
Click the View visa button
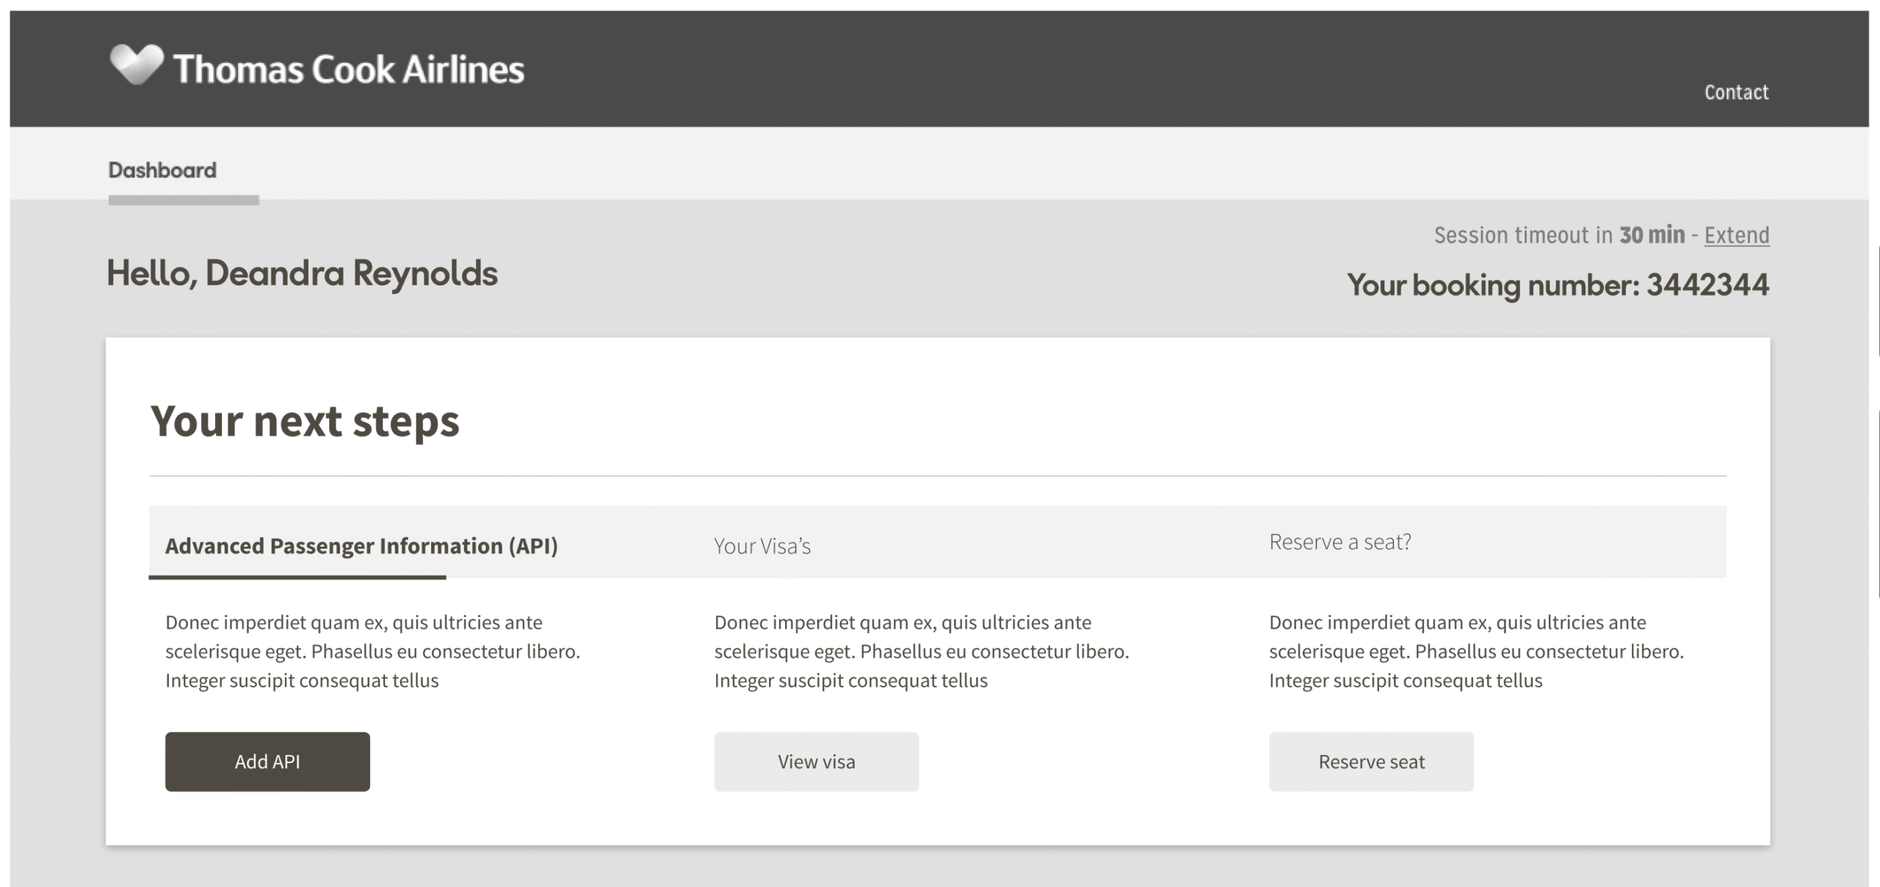tap(816, 762)
